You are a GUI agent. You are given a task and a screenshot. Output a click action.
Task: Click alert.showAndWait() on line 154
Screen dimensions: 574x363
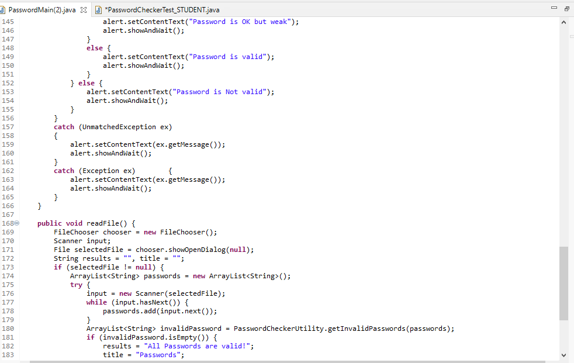(127, 101)
